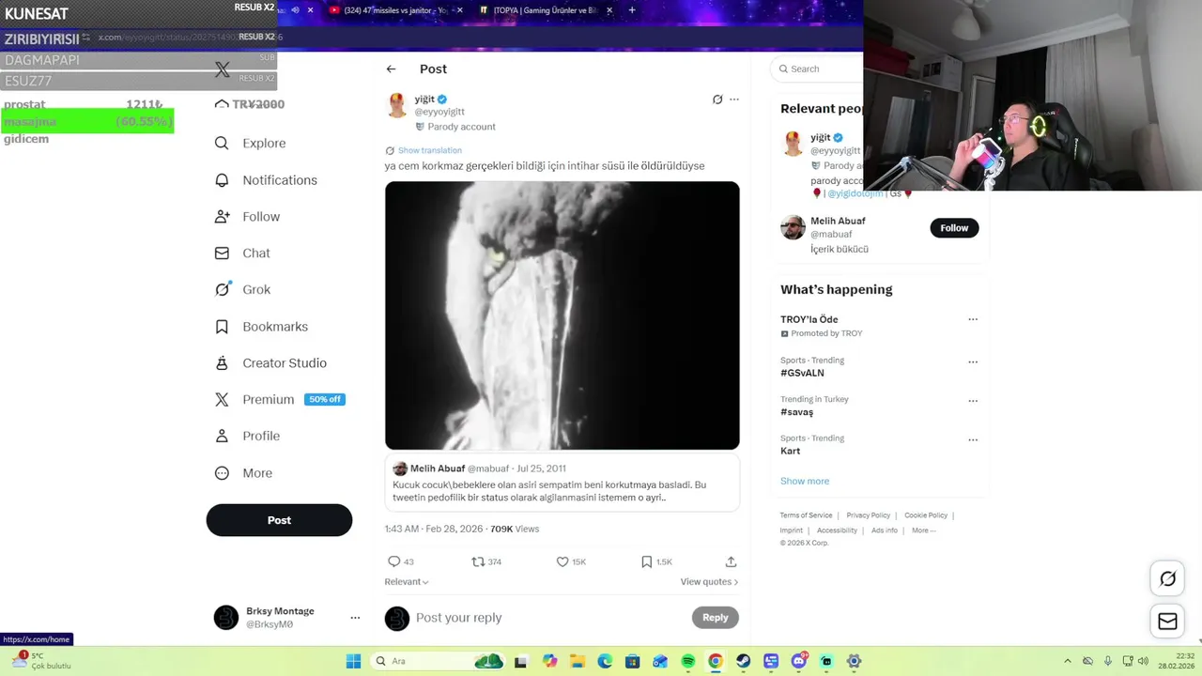Open Chrome from the taskbar
1202x676 pixels.
[x=716, y=661]
